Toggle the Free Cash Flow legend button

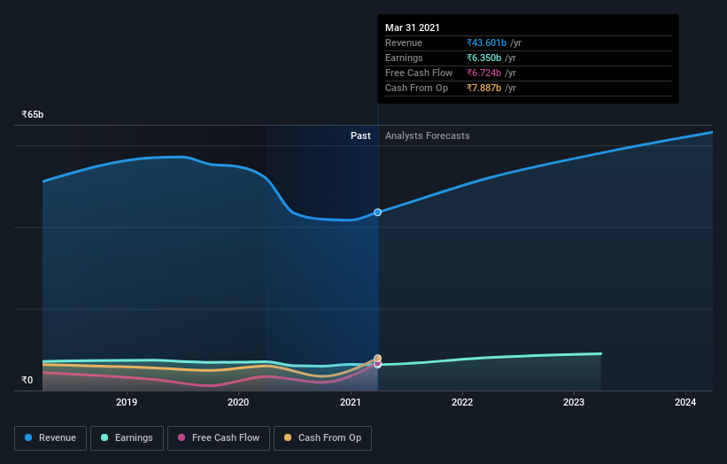coord(219,438)
